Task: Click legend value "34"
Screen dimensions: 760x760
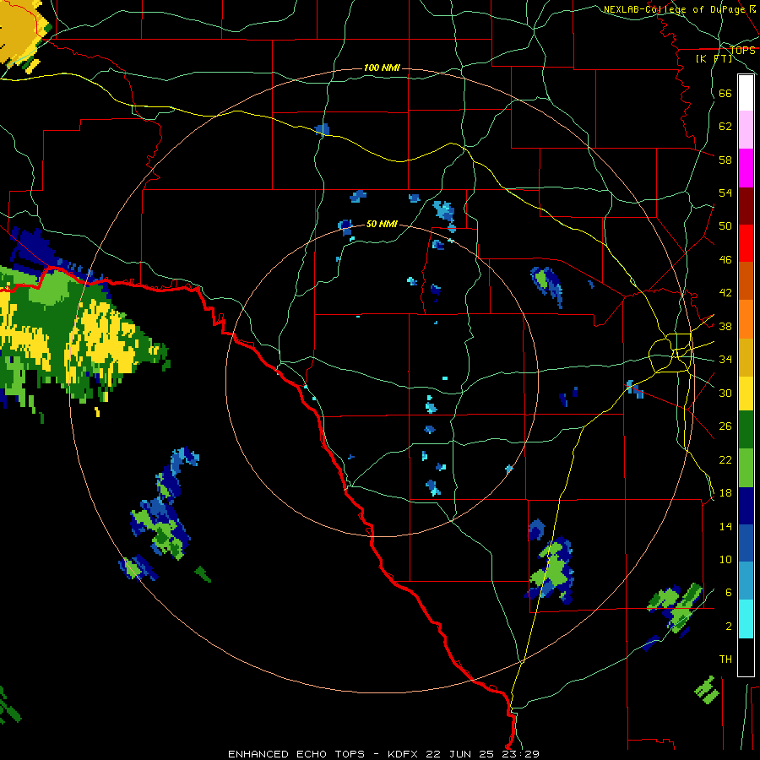Action: coord(725,360)
